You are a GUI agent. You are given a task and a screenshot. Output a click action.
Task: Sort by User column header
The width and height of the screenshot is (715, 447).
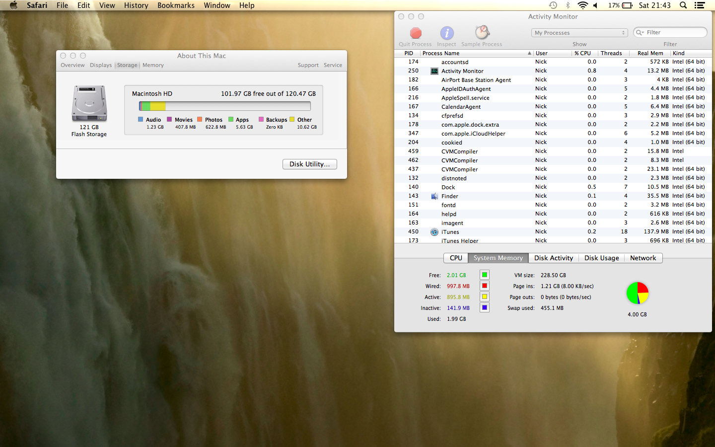coord(552,53)
